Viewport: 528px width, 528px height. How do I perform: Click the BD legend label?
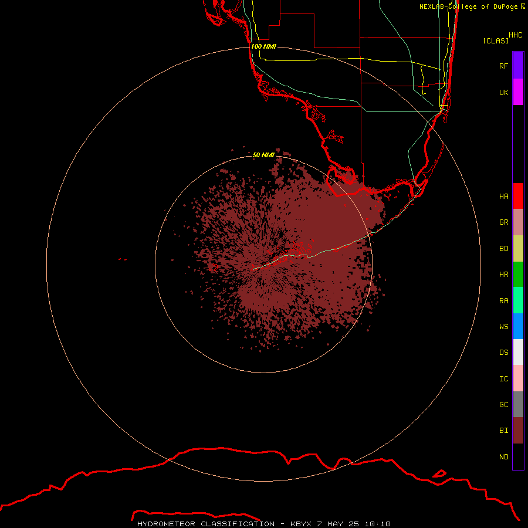point(503,249)
